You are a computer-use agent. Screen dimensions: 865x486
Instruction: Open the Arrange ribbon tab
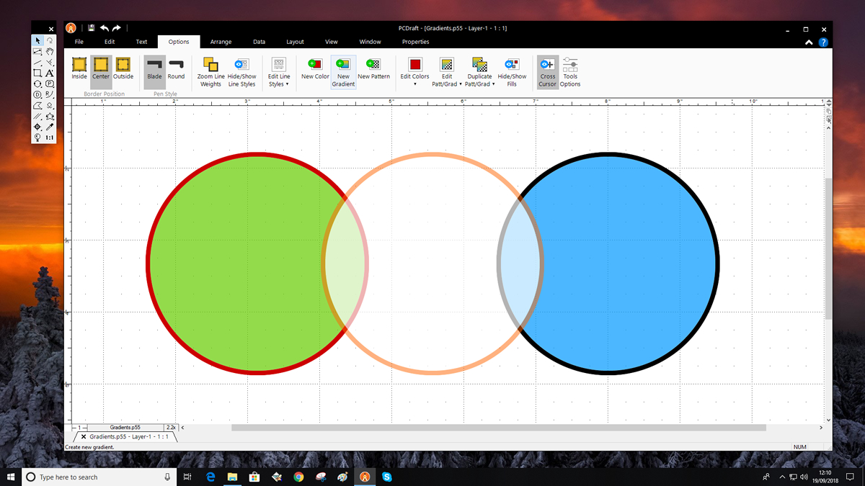221,42
